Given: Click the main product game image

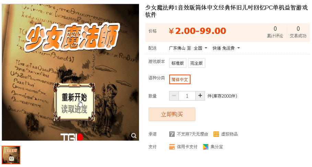Looking at the screenshot, I should 70,72.
